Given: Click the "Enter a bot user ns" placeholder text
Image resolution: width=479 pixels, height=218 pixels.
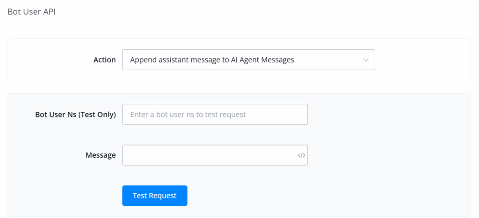Looking at the screenshot, I should click(188, 115).
